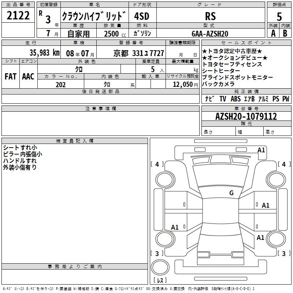
Task: Click エアB equipment entry
Action: pyautogui.click(x=249, y=99)
